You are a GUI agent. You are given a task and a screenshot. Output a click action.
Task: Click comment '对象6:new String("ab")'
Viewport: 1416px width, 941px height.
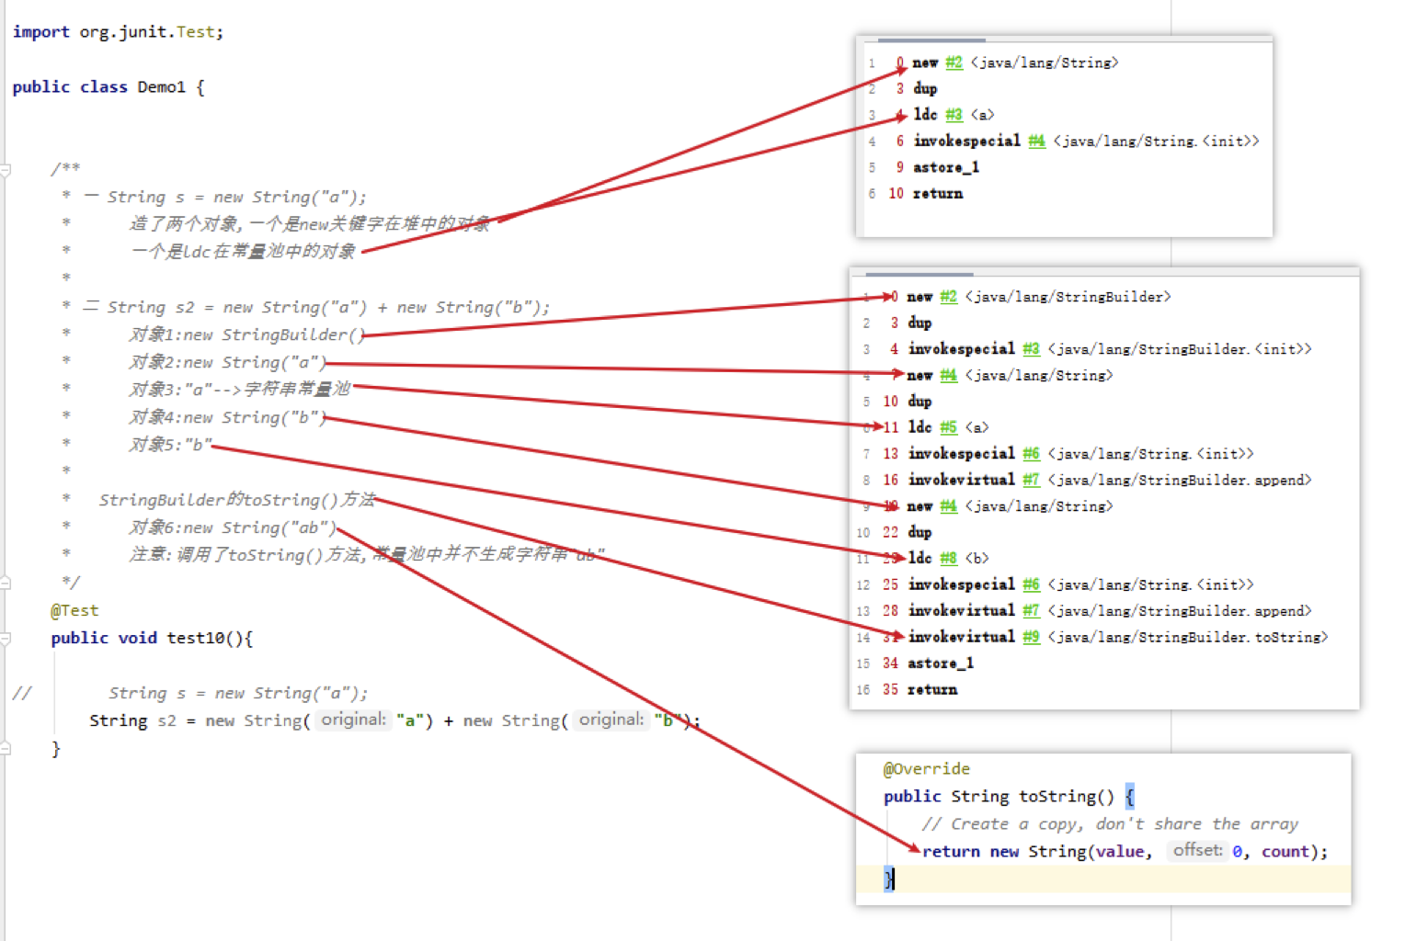point(234,527)
